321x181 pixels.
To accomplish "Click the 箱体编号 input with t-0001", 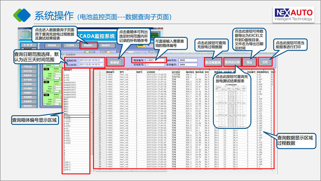I will [x=155, y=60].
